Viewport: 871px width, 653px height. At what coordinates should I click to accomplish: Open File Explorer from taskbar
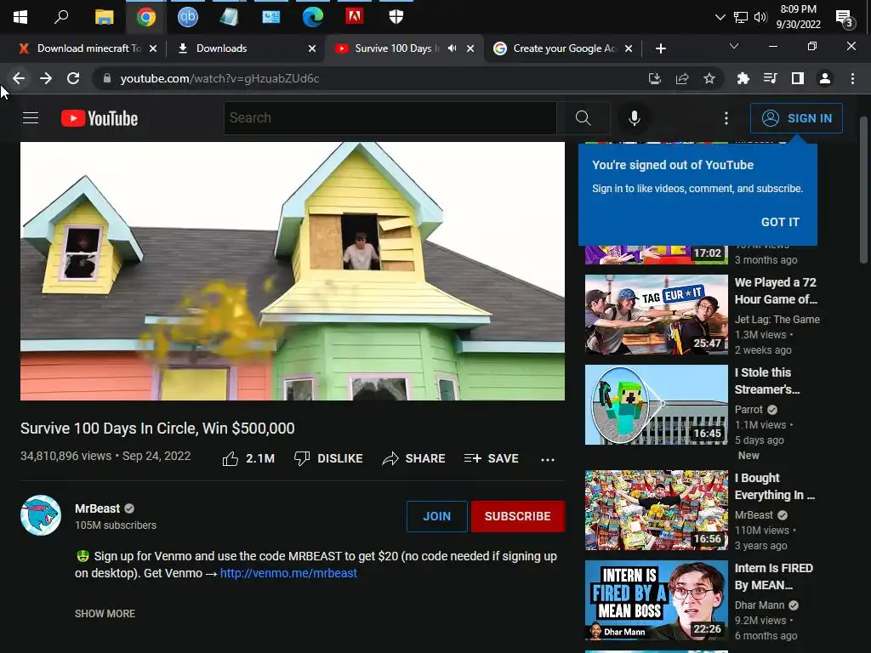pos(104,17)
